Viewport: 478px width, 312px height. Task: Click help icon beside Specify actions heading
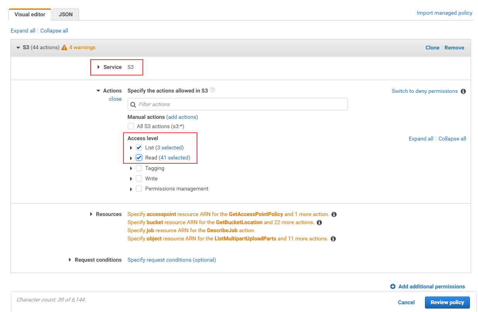click(x=212, y=90)
